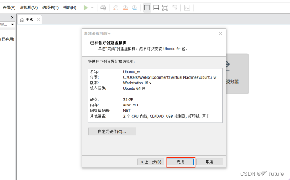
Task: Click the network adapter value NAT
Action: pyautogui.click(x=127, y=111)
